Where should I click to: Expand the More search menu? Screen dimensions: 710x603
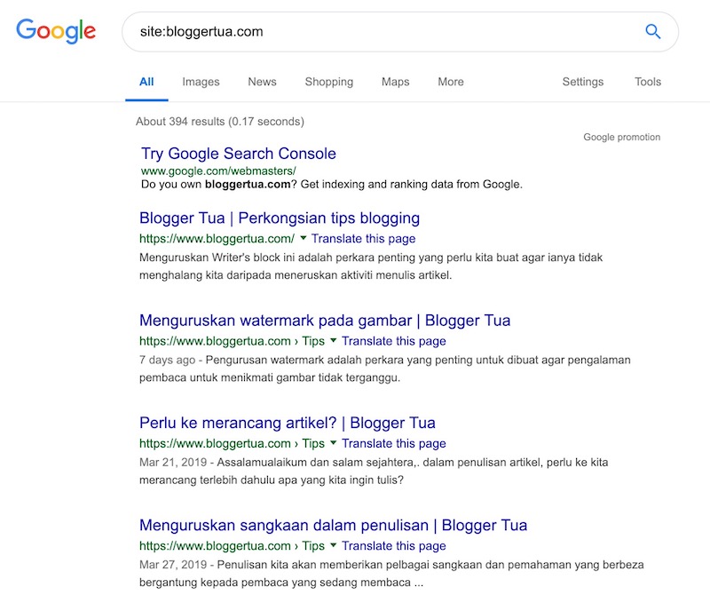click(x=451, y=82)
